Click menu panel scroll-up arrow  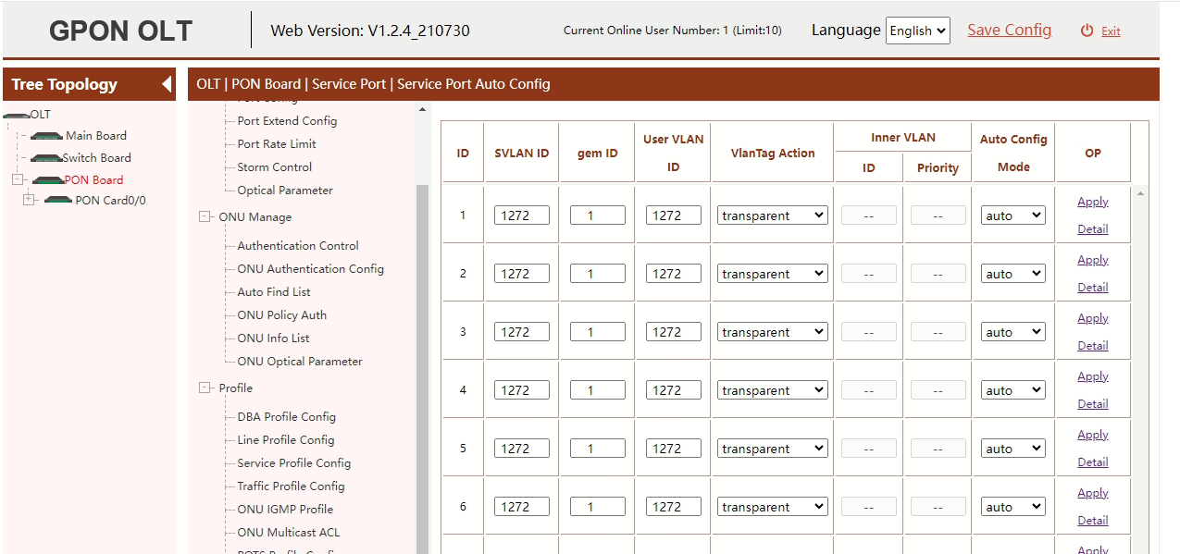coord(423,110)
